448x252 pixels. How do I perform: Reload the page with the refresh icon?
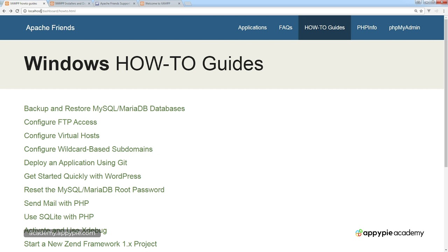pos(17,11)
